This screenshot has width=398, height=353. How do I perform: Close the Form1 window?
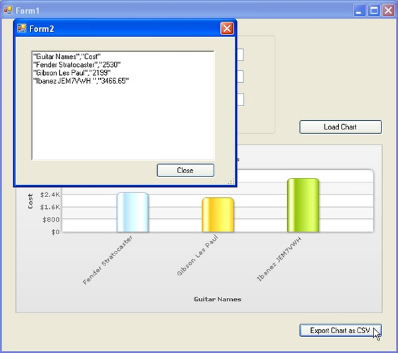point(387,11)
